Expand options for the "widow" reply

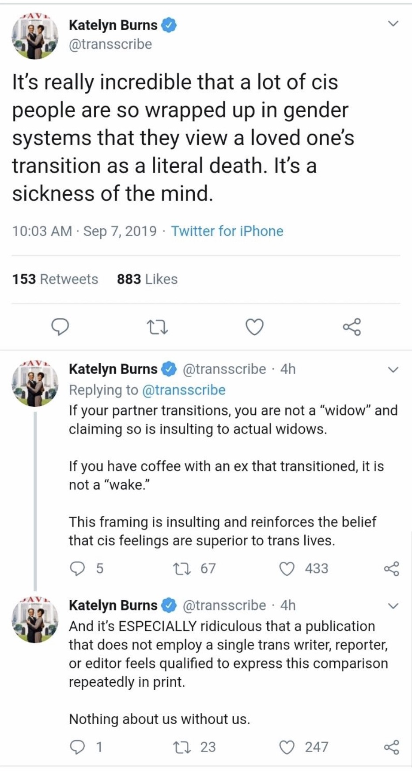click(393, 370)
